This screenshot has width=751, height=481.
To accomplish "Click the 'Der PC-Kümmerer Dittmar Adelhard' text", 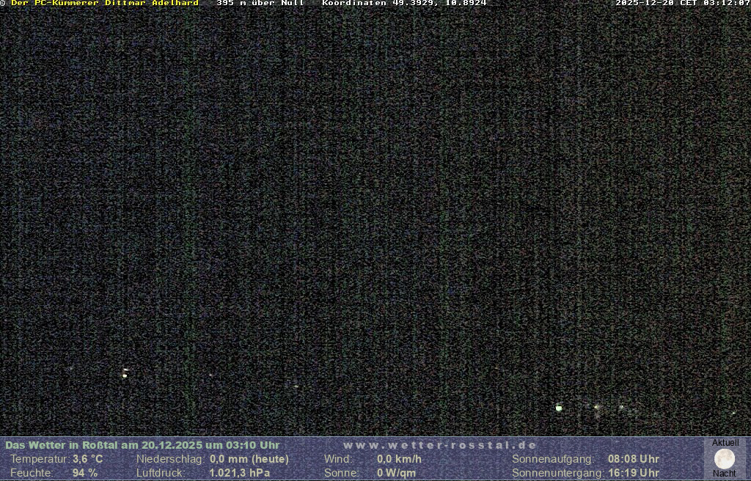I will point(105,3).
